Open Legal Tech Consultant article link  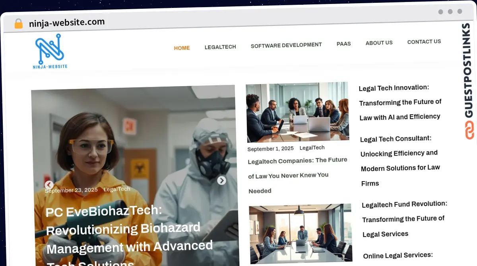(400, 161)
